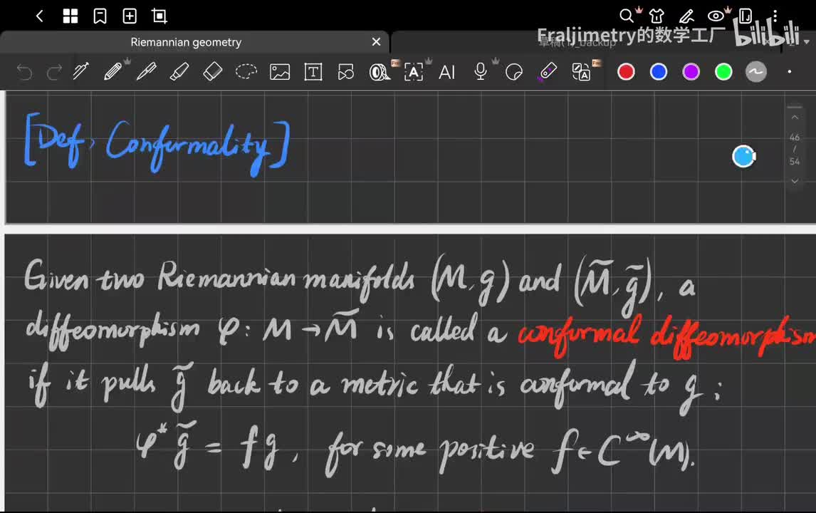This screenshot has width=816, height=513.
Task: Select the stylus gesture pen tool
Action: [80, 71]
